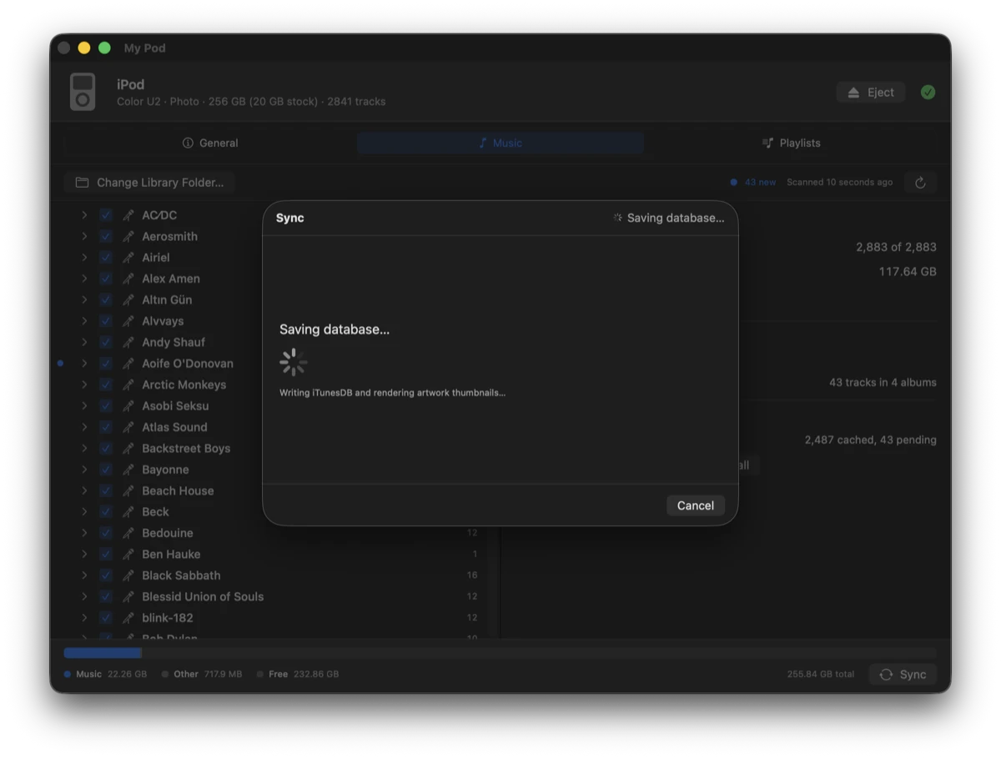Uncheck the AC/DC checkbox
Image resolution: width=1001 pixels, height=759 pixels.
[106, 215]
